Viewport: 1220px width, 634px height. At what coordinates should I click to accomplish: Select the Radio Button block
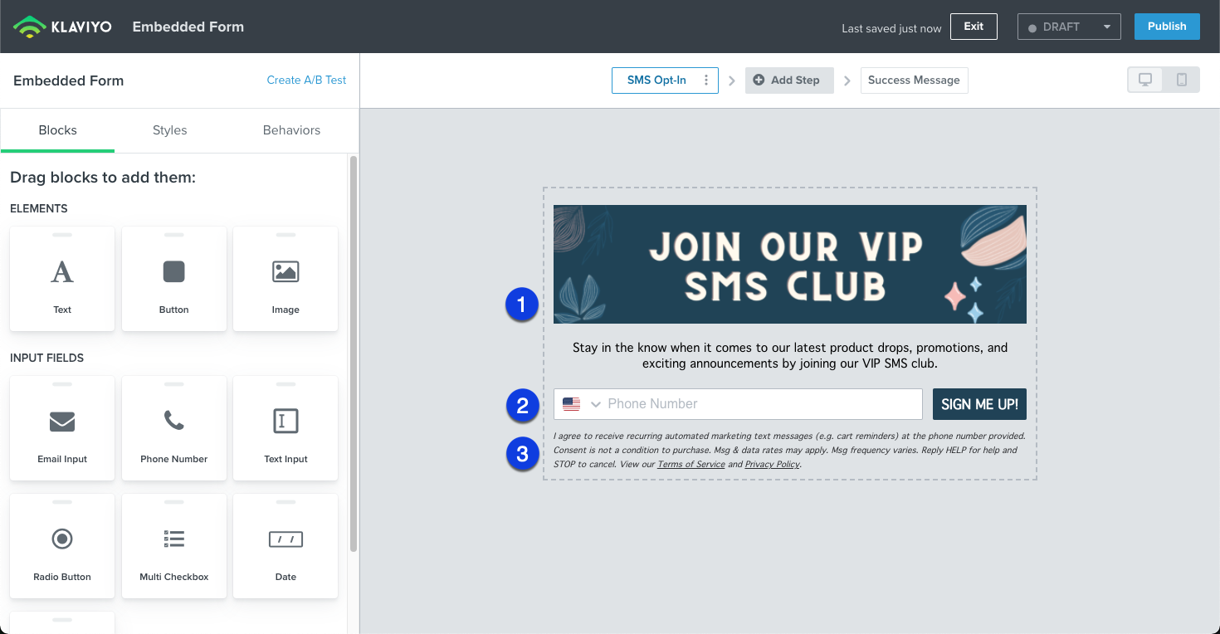coord(62,546)
